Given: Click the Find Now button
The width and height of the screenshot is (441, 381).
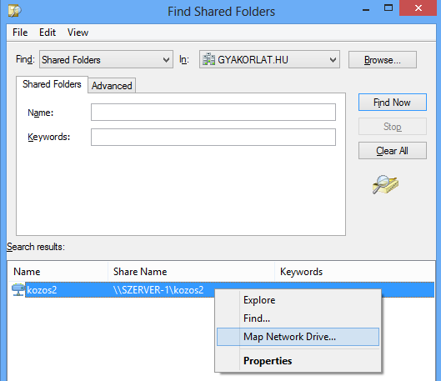Looking at the screenshot, I should [393, 103].
